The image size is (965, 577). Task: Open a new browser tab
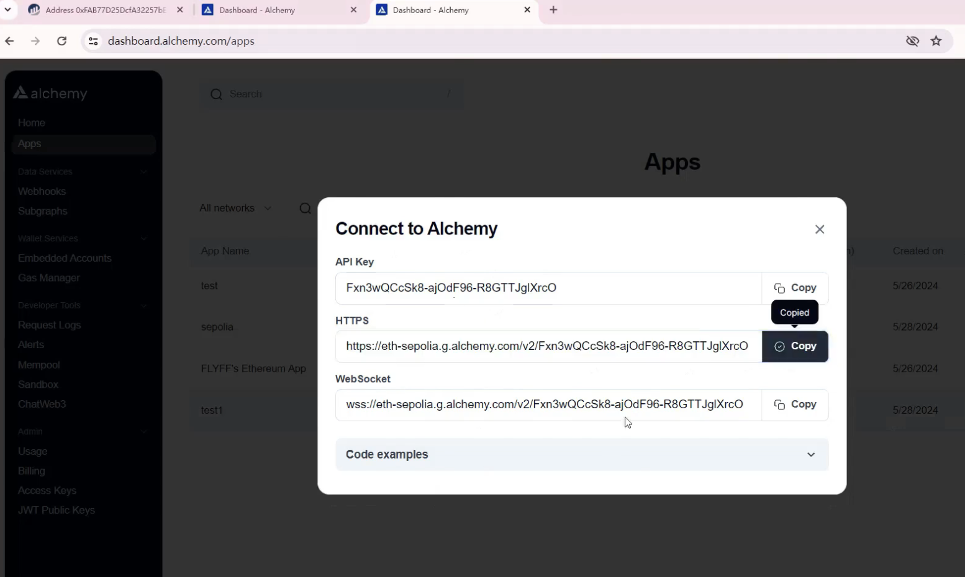pyautogui.click(x=553, y=10)
